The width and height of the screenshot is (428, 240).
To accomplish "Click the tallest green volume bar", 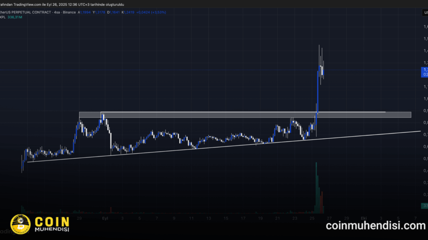I will [316, 183].
